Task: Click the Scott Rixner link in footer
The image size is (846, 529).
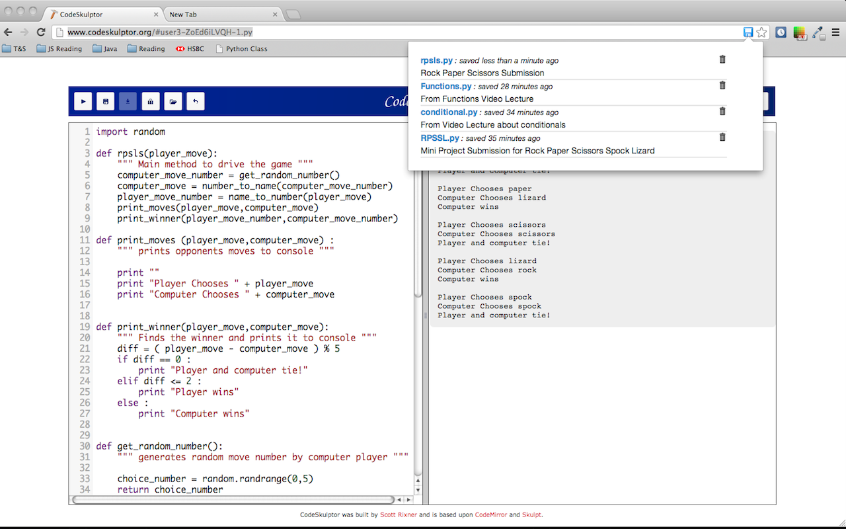Action: (x=399, y=514)
